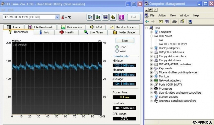Click the inner MDI restore button
The height and width of the screenshot is (125, 214).
(x=151, y=10)
